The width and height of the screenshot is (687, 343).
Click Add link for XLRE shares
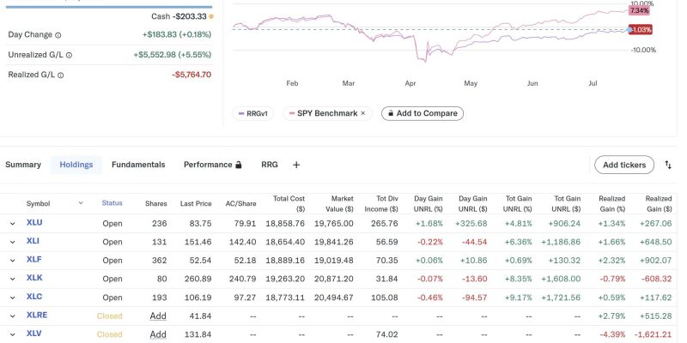point(158,316)
